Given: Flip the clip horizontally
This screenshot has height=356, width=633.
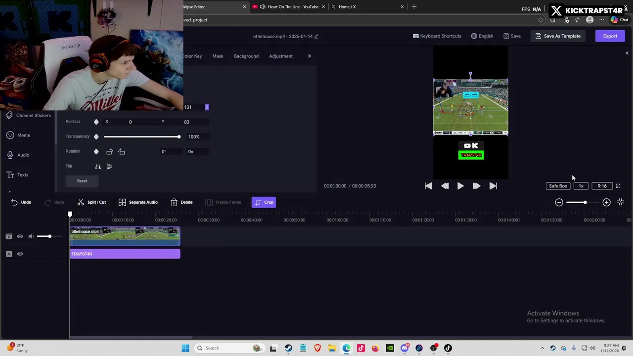Looking at the screenshot, I should pos(98,167).
